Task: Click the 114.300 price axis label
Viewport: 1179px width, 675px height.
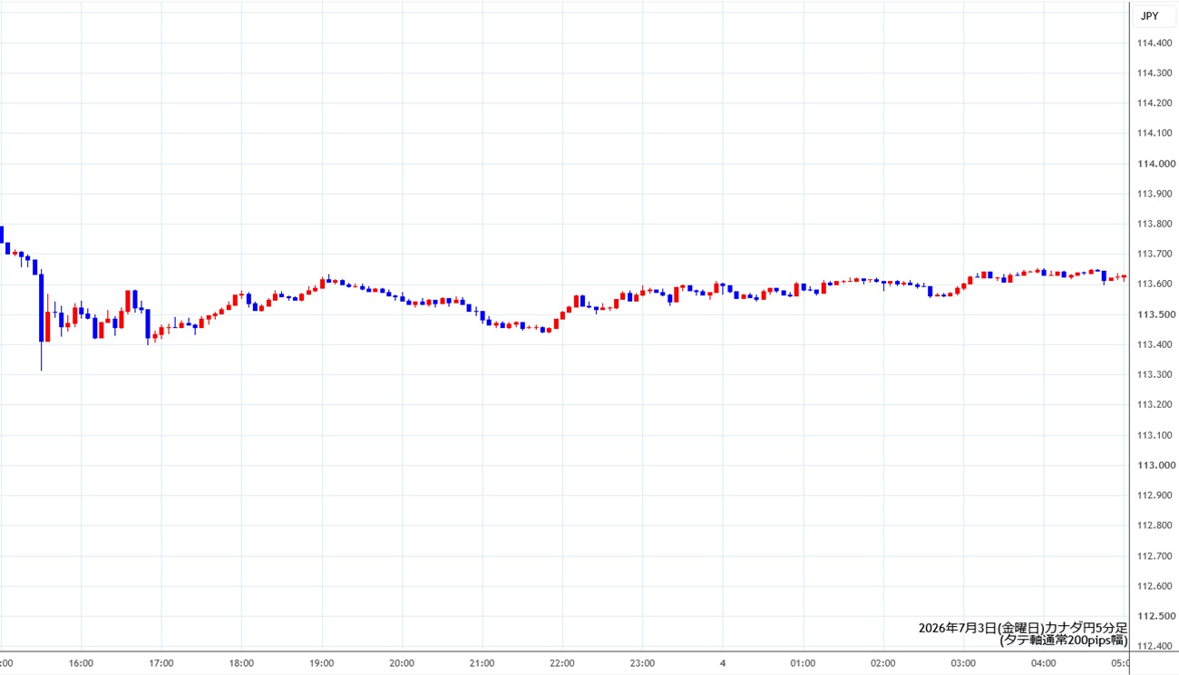Action: click(1153, 72)
